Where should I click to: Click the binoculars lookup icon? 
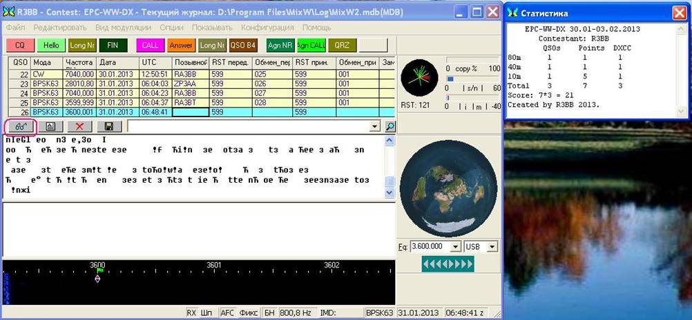[19, 126]
